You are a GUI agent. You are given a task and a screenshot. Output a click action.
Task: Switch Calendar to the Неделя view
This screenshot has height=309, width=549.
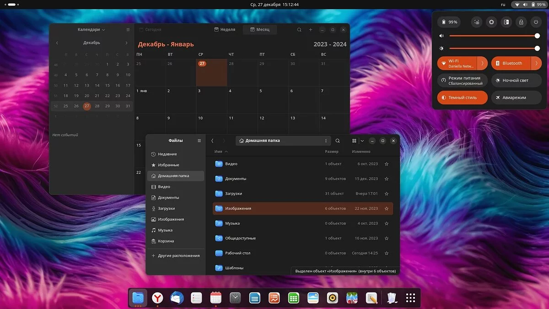(x=225, y=30)
